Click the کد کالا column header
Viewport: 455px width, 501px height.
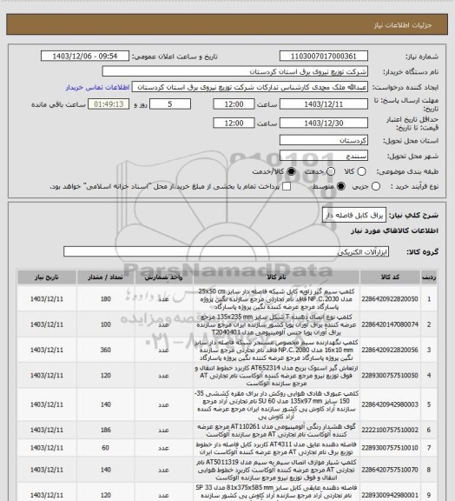point(390,277)
